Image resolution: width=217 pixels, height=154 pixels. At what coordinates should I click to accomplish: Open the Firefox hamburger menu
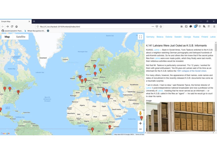[x=214, y=26]
